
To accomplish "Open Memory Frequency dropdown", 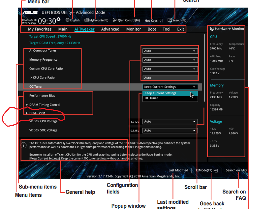I will point(170,60).
